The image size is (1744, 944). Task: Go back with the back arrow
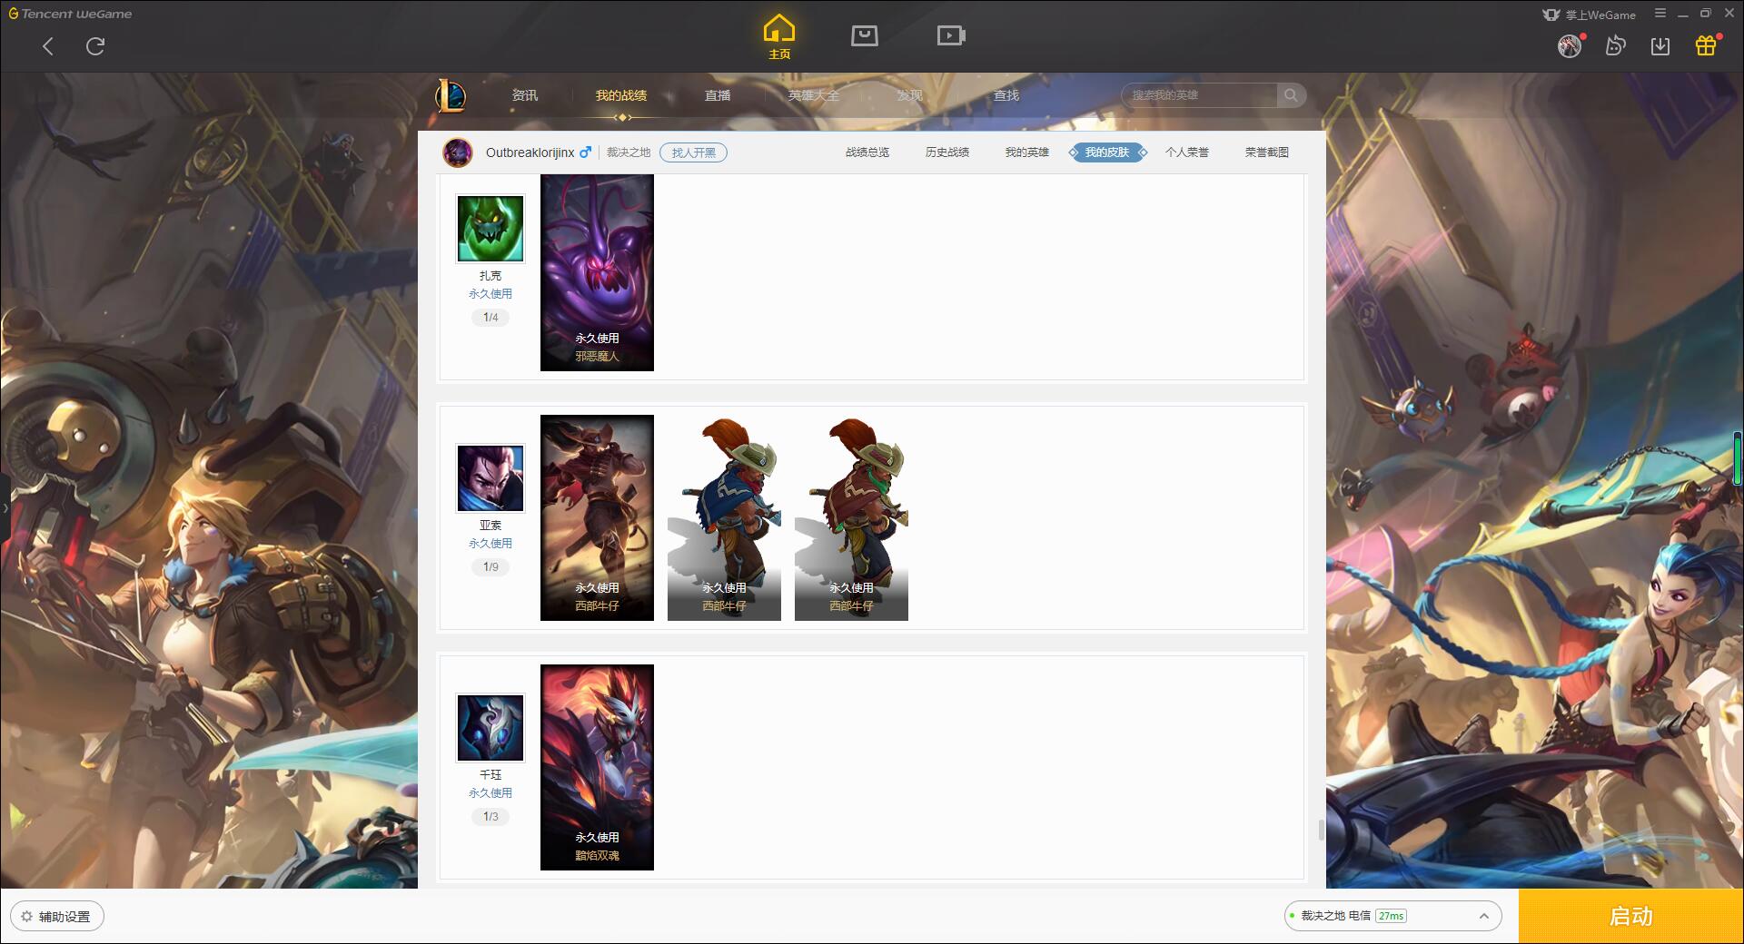click(x=48, y=46)
